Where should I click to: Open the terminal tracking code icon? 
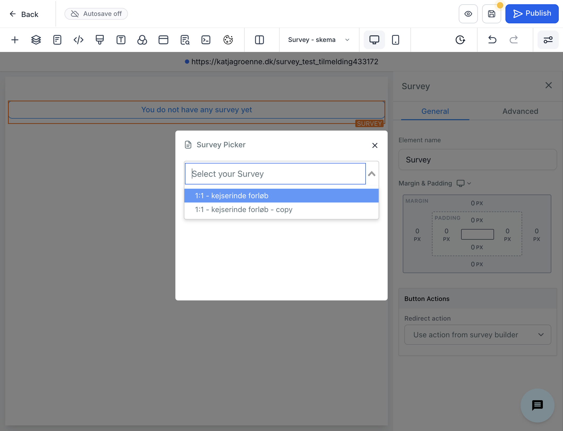206,40
